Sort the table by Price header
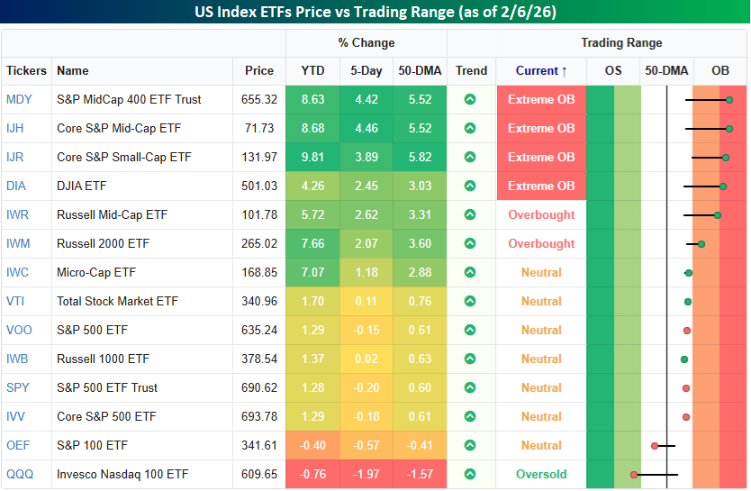The image size is (751, 491). (x=258, y=70)
